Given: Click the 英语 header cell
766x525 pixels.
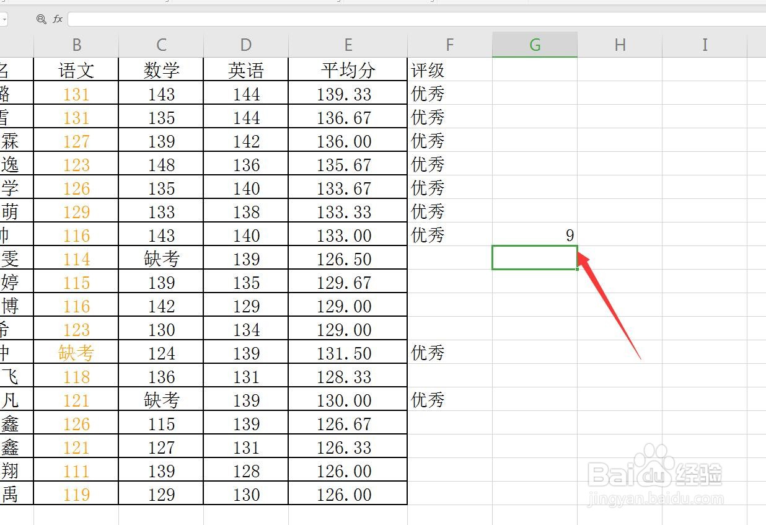Looking at the screenshot, I should [x=245, y=70].
